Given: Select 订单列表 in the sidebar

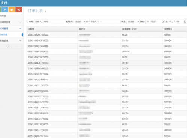Looking at the screenshot, I should pos(12,34).
